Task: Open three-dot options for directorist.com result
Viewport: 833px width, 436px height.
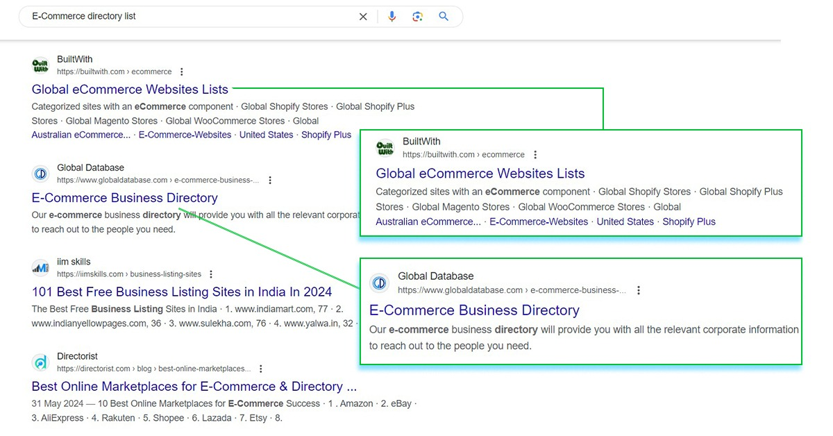Action: coord(261,369)
